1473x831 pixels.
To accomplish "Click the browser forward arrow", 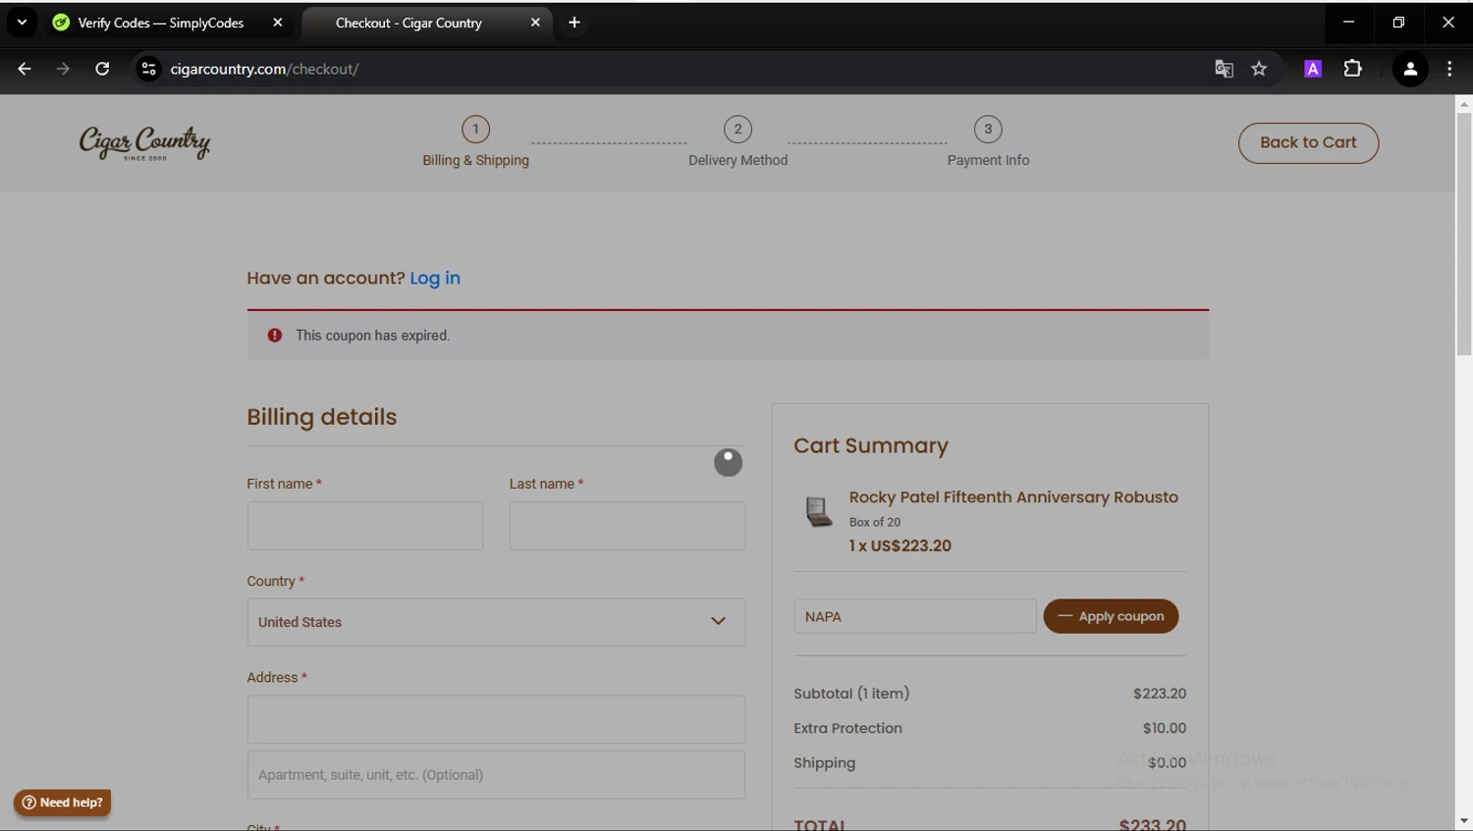I will coord(63,69).
